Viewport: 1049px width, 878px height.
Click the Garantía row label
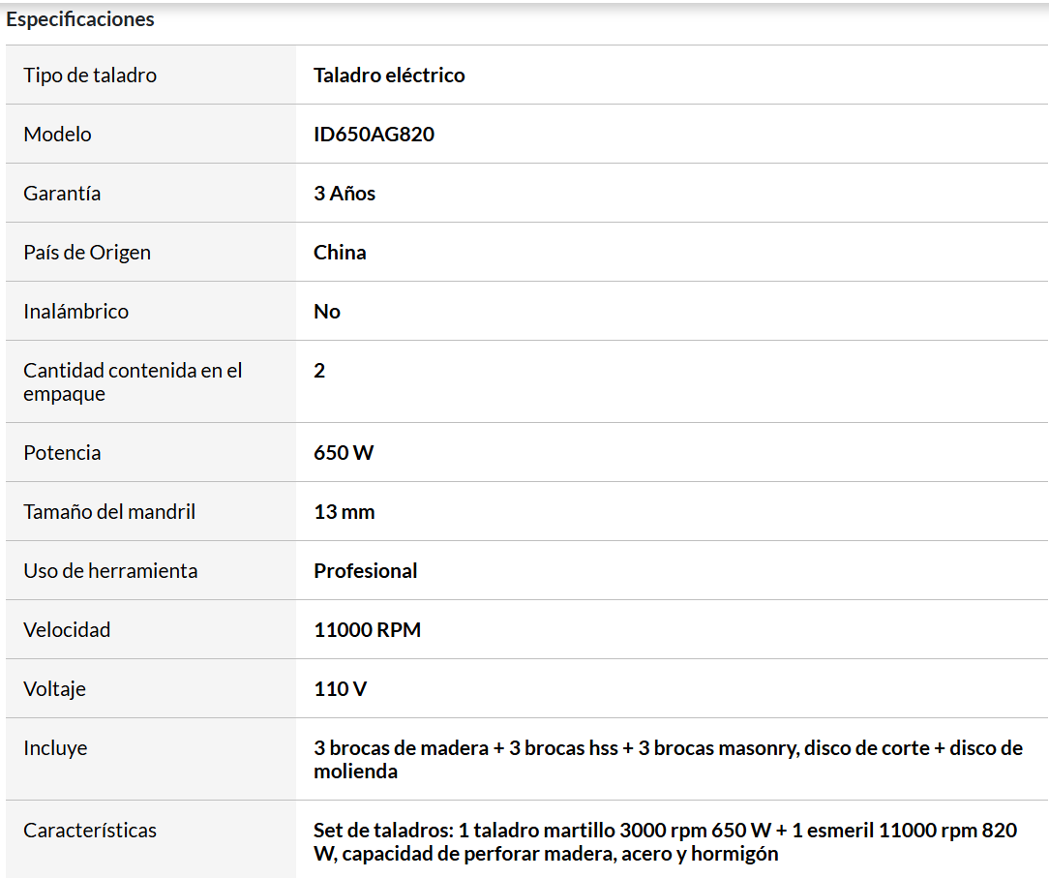(62, 194)
